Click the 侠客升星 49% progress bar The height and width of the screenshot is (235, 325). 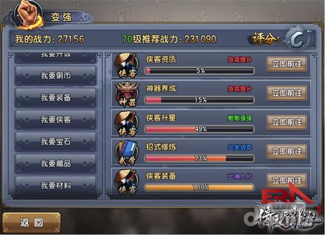(x=199, y=129)
